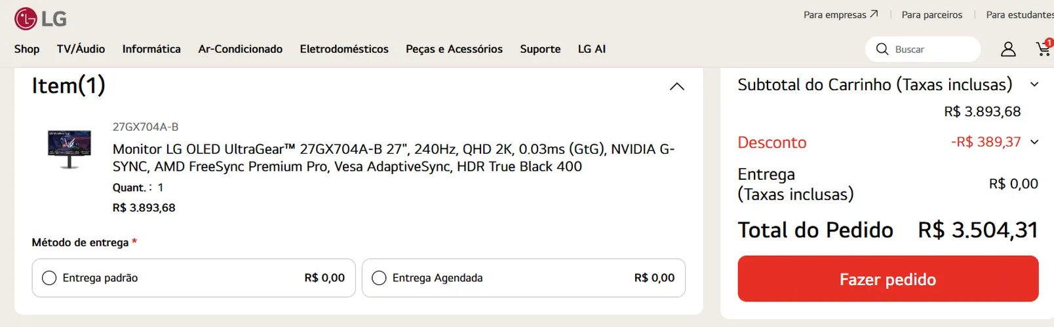
Task: Expand Subtotal do Carrinho details
Action: pos(1034,84)
